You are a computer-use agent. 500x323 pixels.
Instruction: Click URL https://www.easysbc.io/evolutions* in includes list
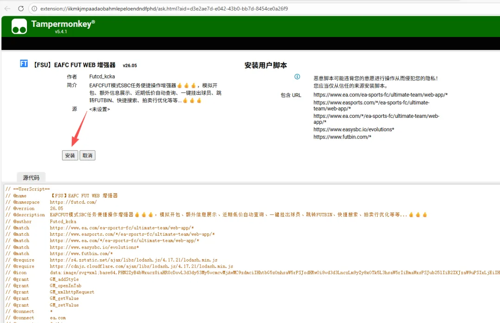click(x=354, y=129)
